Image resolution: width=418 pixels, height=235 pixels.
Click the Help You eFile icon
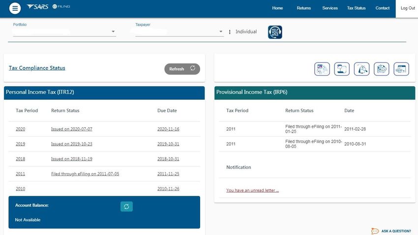point(275,32)
